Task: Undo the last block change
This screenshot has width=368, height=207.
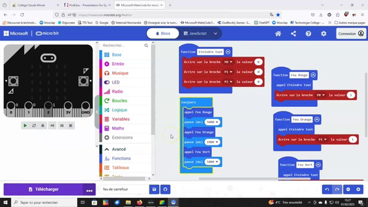Action: pos(327,189)
